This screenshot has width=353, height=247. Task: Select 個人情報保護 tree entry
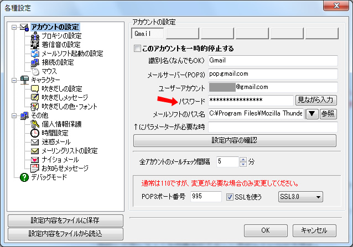[61, 124]
